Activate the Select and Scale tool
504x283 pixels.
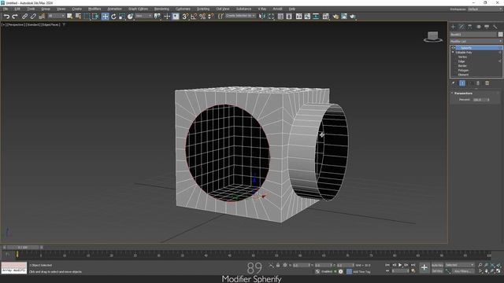122,17
